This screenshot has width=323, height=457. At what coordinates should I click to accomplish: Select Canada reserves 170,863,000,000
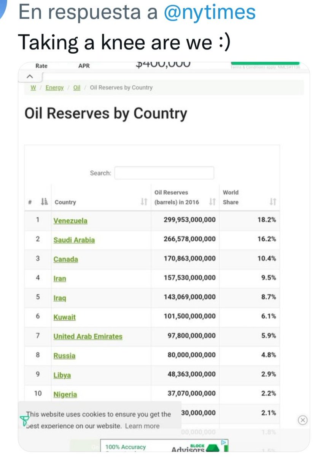[x=189, y=259]
